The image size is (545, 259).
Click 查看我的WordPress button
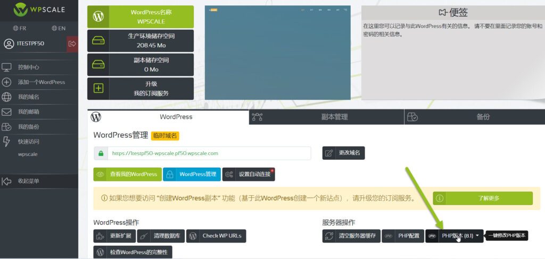pos(127,175)
